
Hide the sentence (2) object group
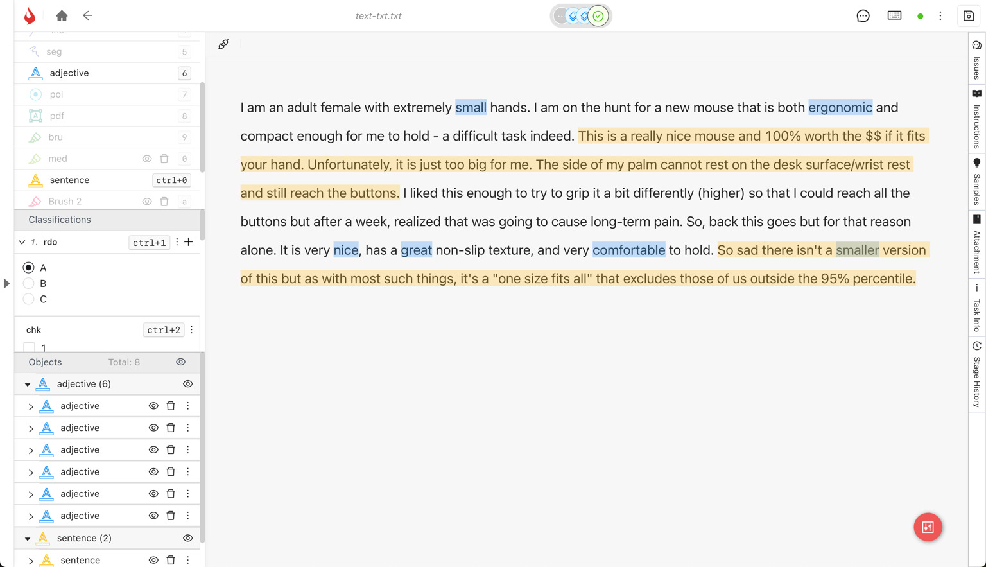(x=188, y=538)
